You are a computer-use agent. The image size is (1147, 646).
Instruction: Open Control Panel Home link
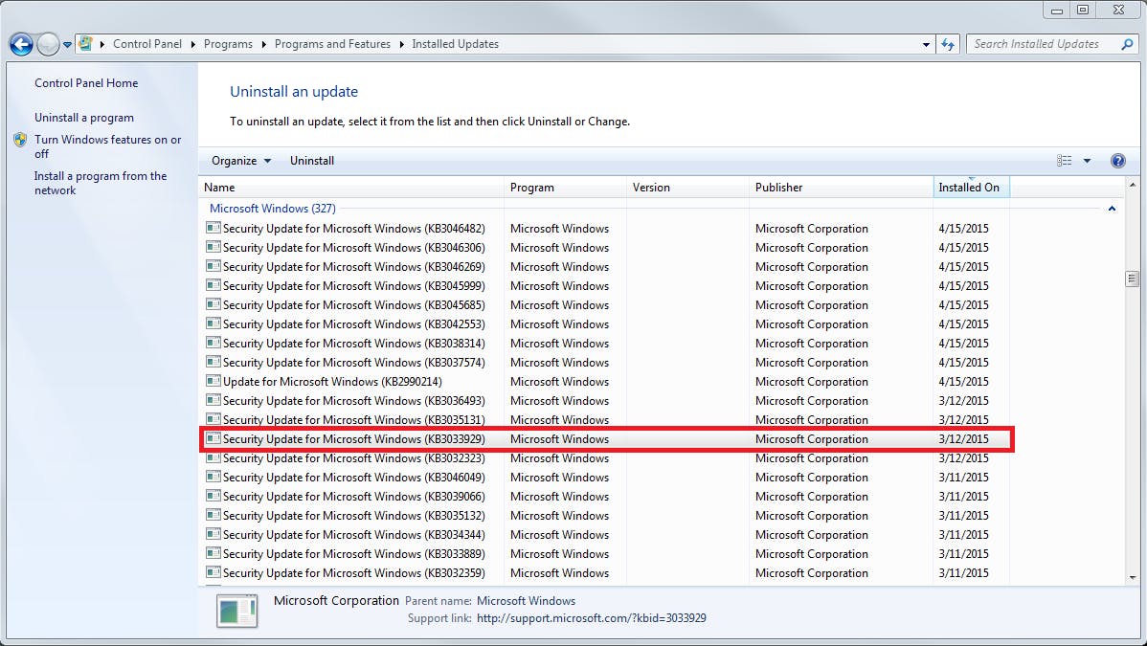[x=86, y=82]
